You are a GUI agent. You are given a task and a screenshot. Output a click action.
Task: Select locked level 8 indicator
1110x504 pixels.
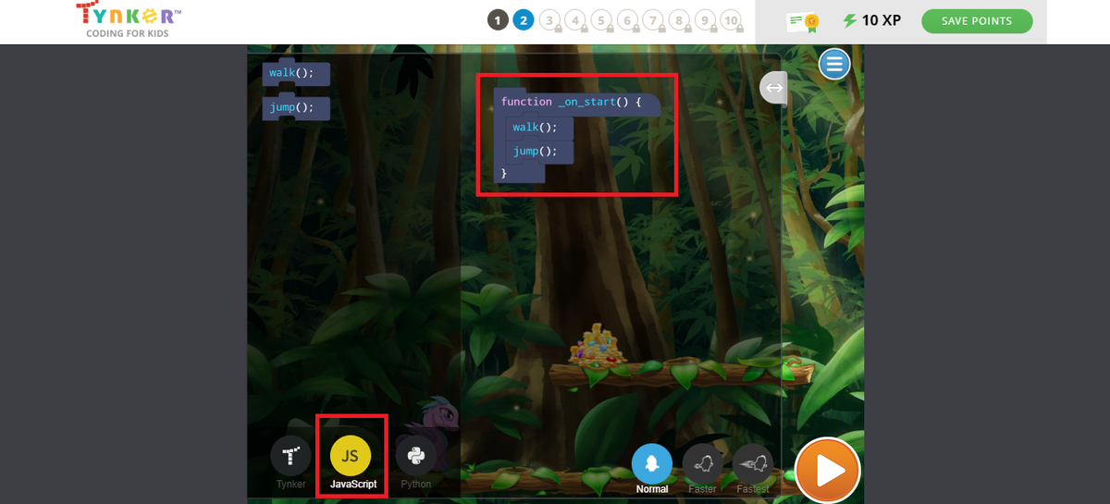pos(679,20)
